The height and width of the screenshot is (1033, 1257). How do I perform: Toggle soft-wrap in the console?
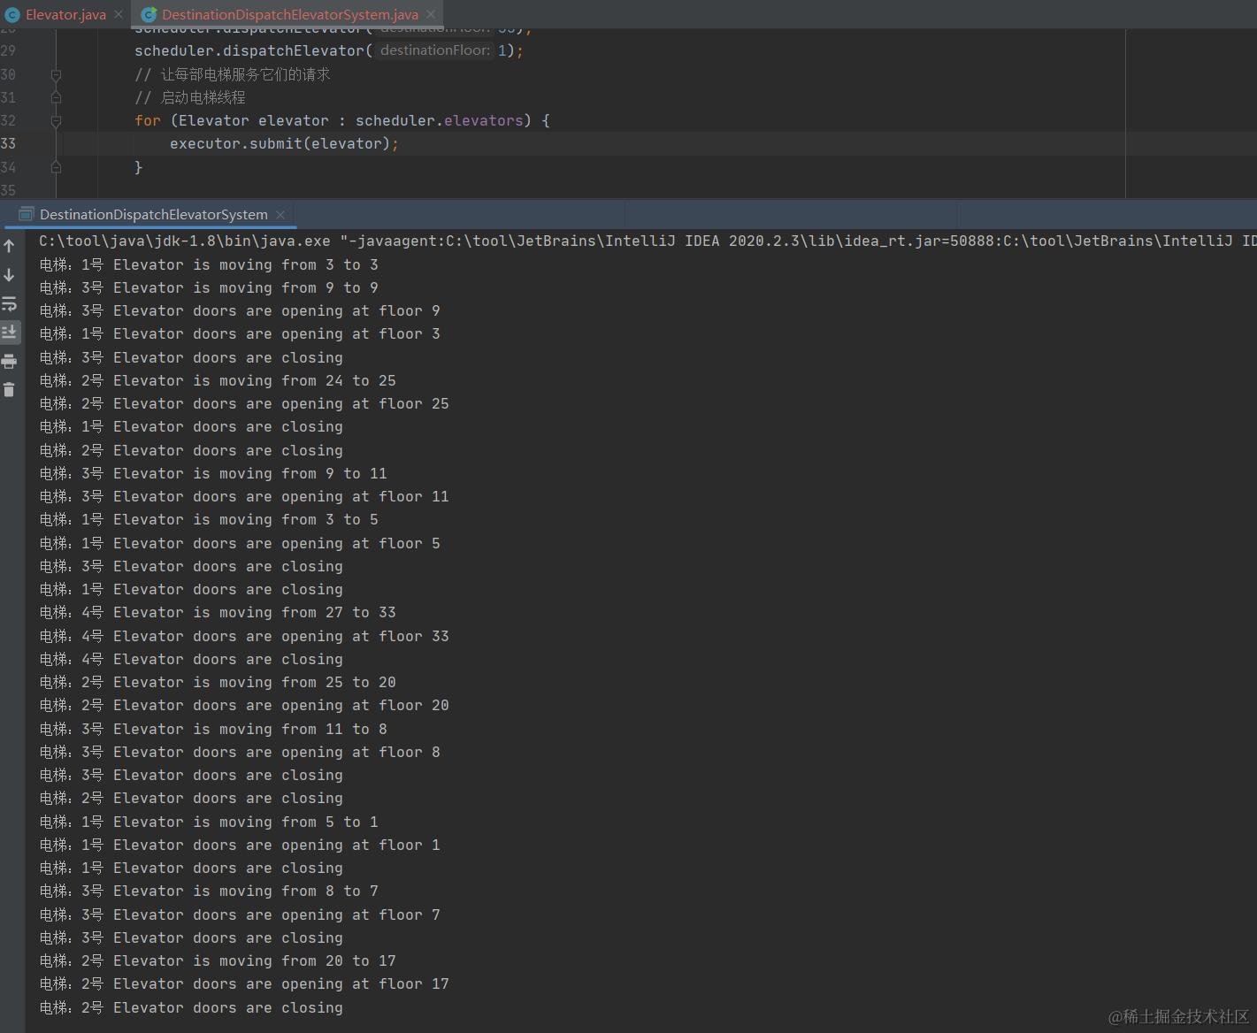[9, 304]
